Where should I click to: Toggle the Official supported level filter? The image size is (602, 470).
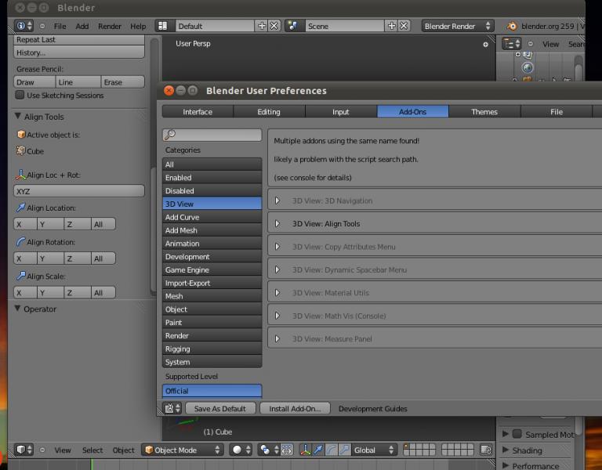tap(212, 391)
